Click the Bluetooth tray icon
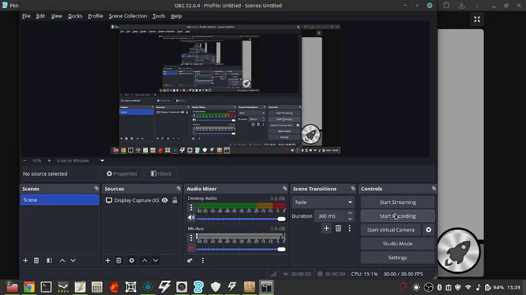The width and height of the screenshot is (526, 295). click(x=440, y=287)
